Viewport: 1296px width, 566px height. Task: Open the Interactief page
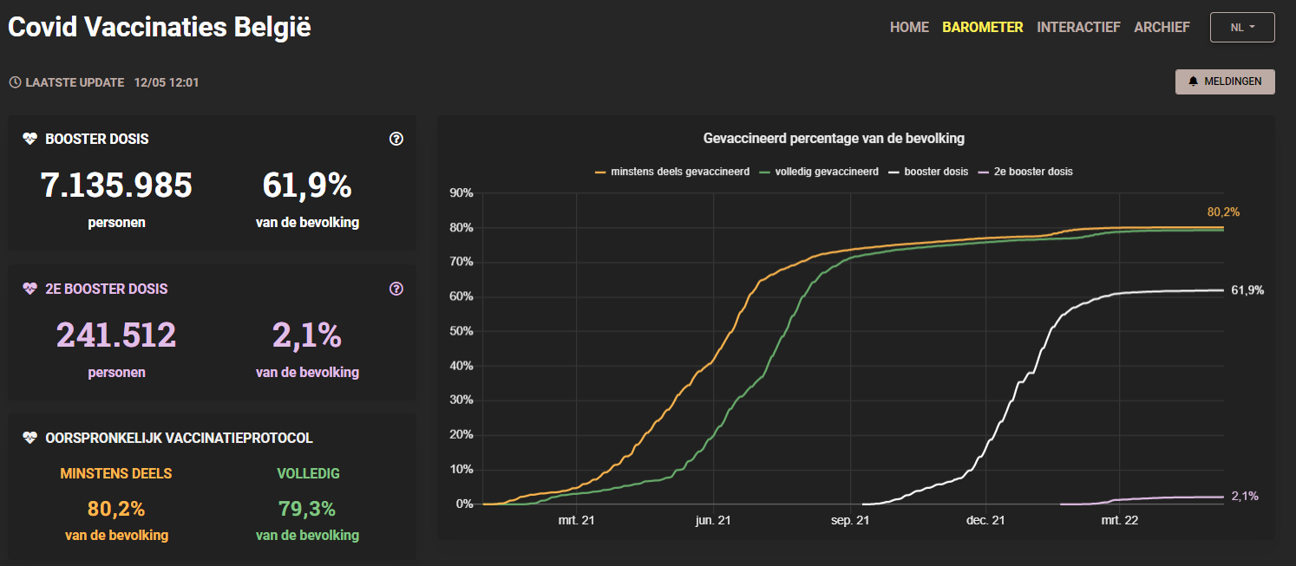(x=1078, y=27)
